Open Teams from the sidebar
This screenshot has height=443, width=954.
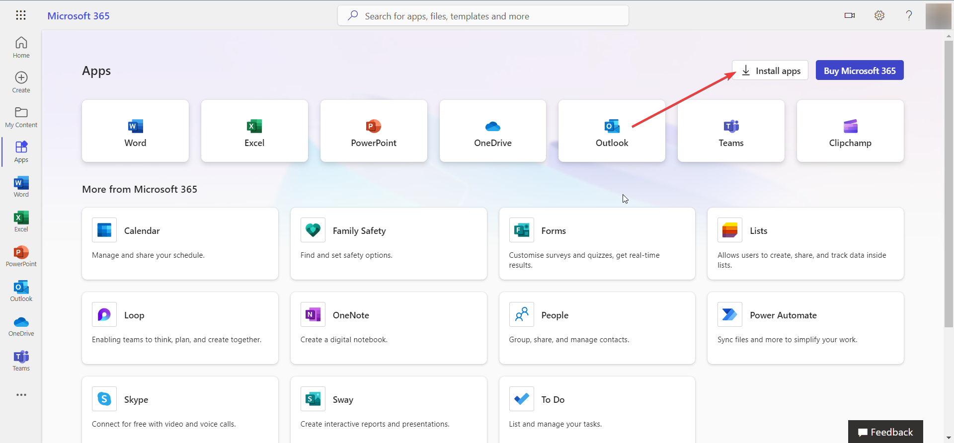21,361
